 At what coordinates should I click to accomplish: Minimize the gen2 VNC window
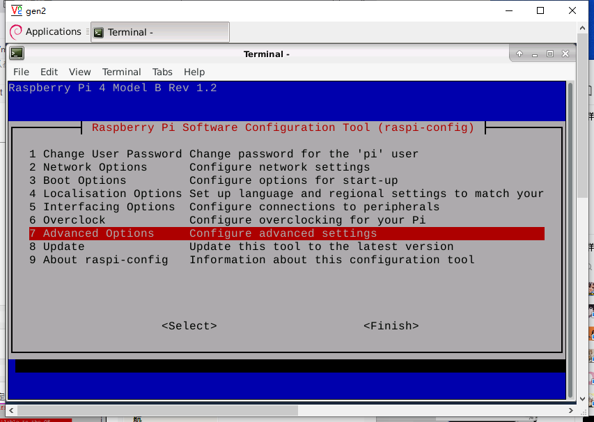pos(509,10)
